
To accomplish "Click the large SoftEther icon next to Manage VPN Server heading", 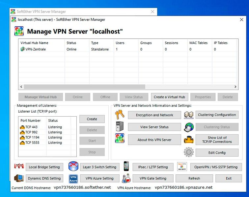I will 19,31.
